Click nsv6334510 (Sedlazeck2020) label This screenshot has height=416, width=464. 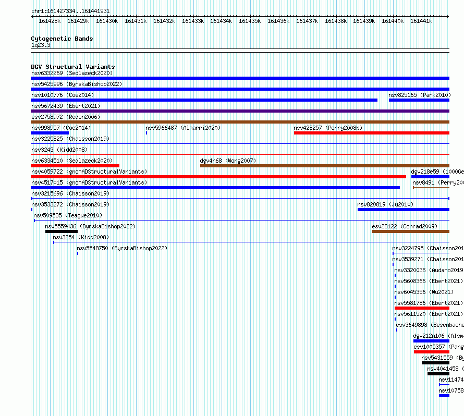click(72, 161)
